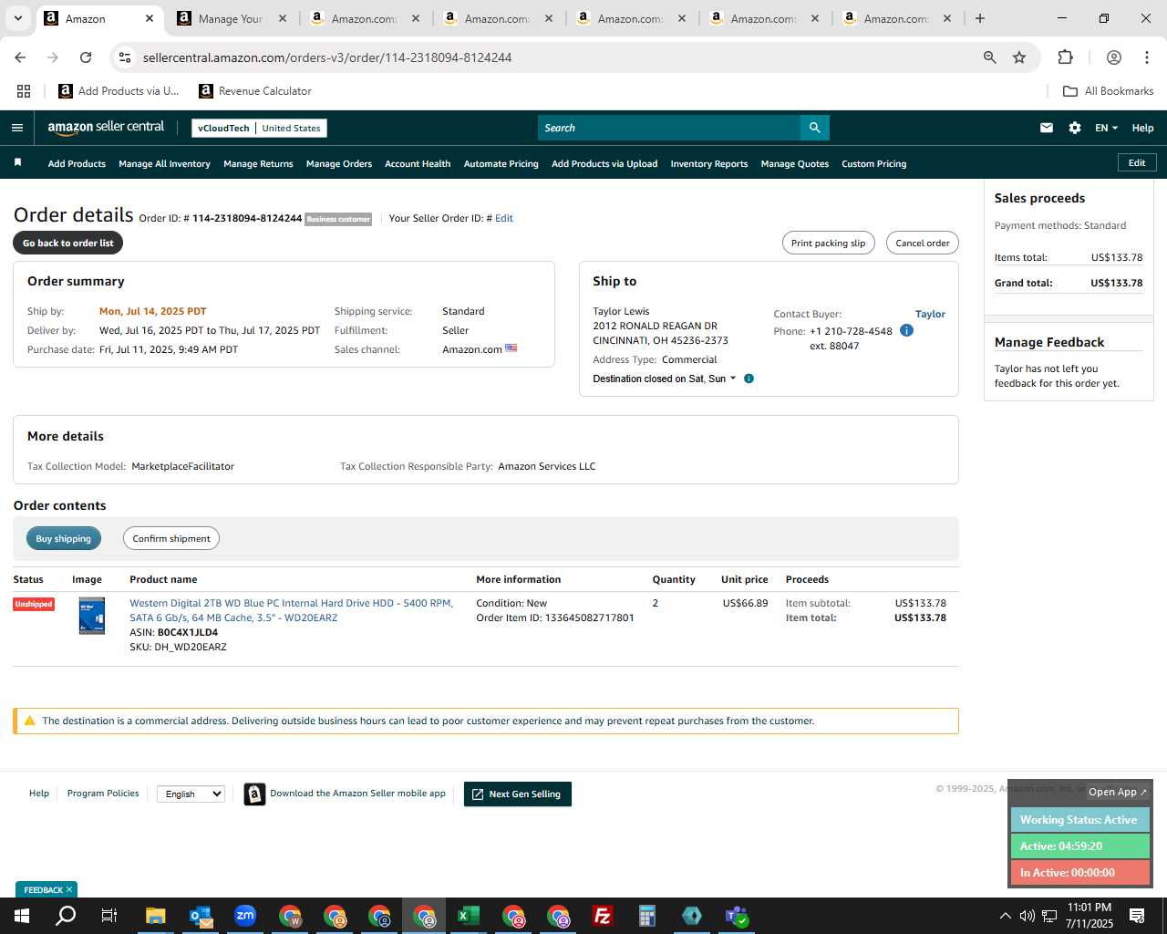Click Go back to order list
1167x934 pixels.
[68, 243]
